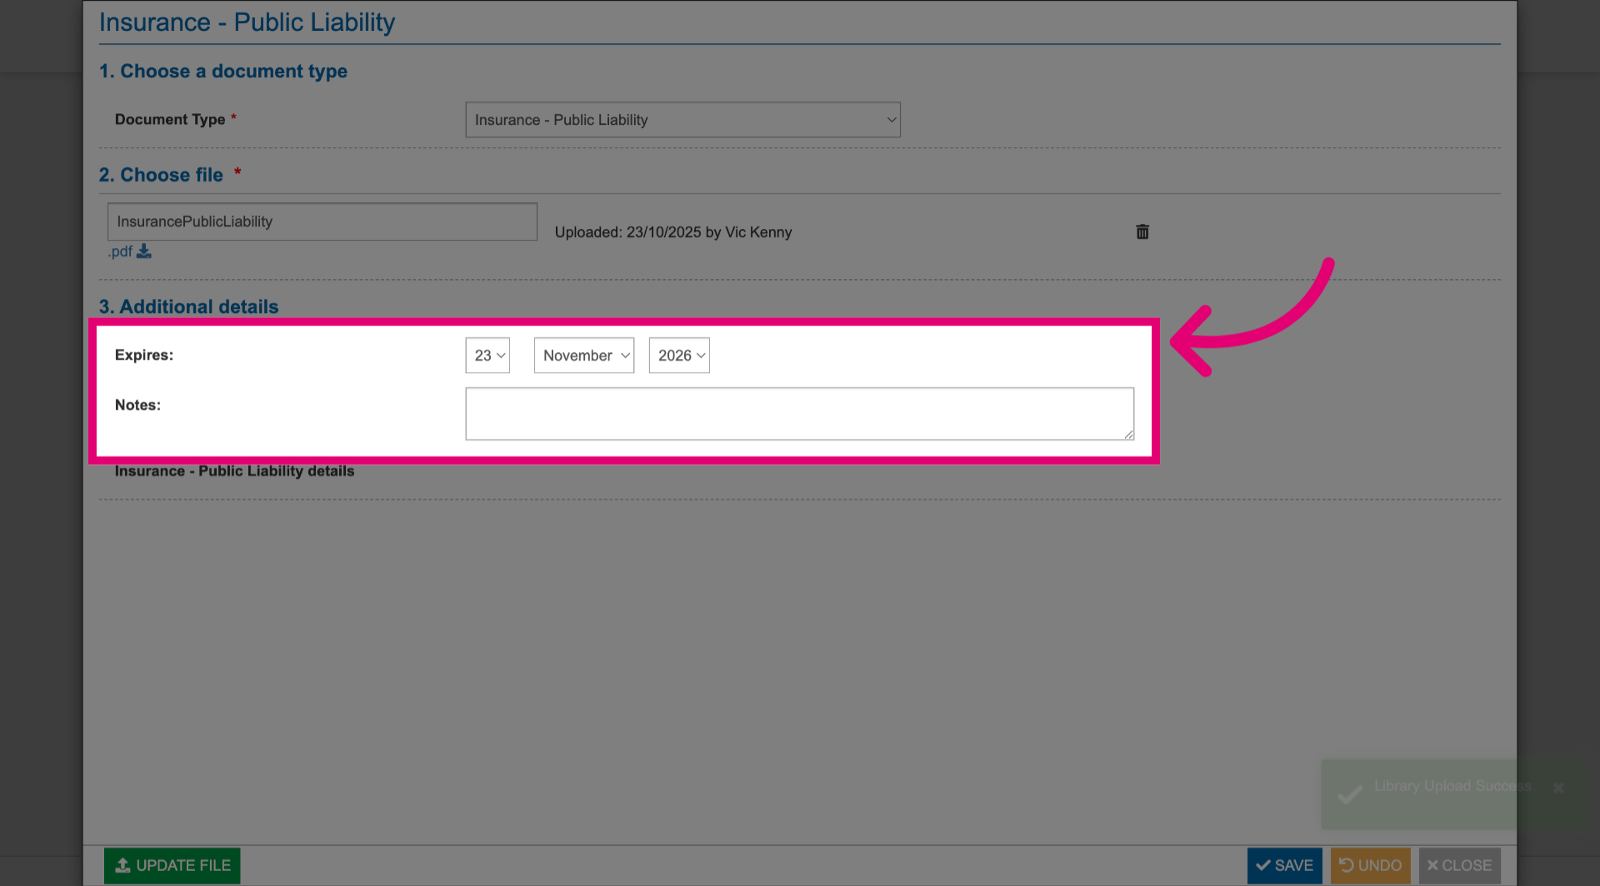Delete uploaded file with trash icon

tap(1142, 231)
